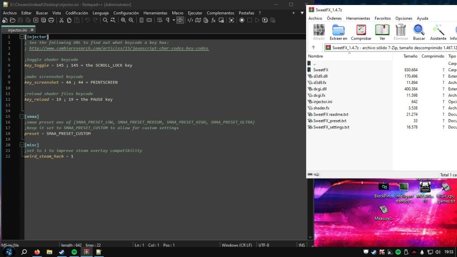Click the Cut scissors icon
457x257 pixels.
pos(61,21)
